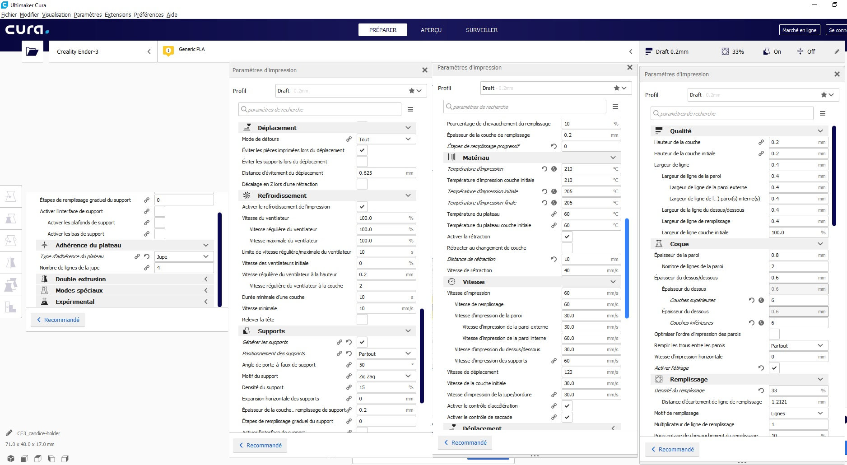Click the pencil icon beside CE3_candice-holder

point(9,433)
